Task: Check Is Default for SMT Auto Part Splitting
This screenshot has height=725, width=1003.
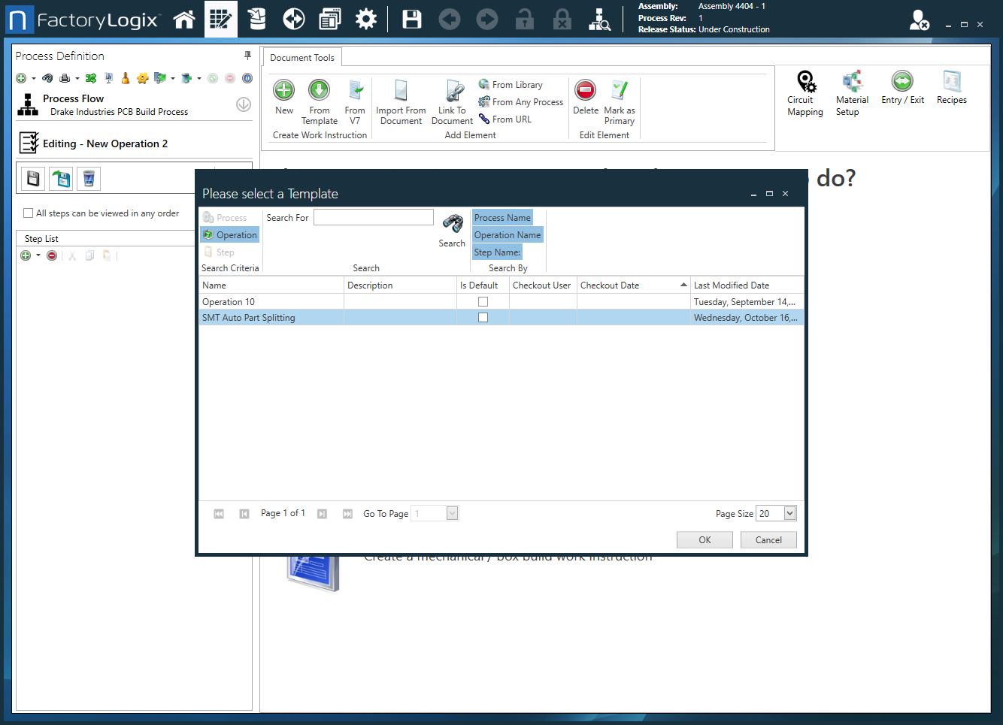Action: [483, 318]
